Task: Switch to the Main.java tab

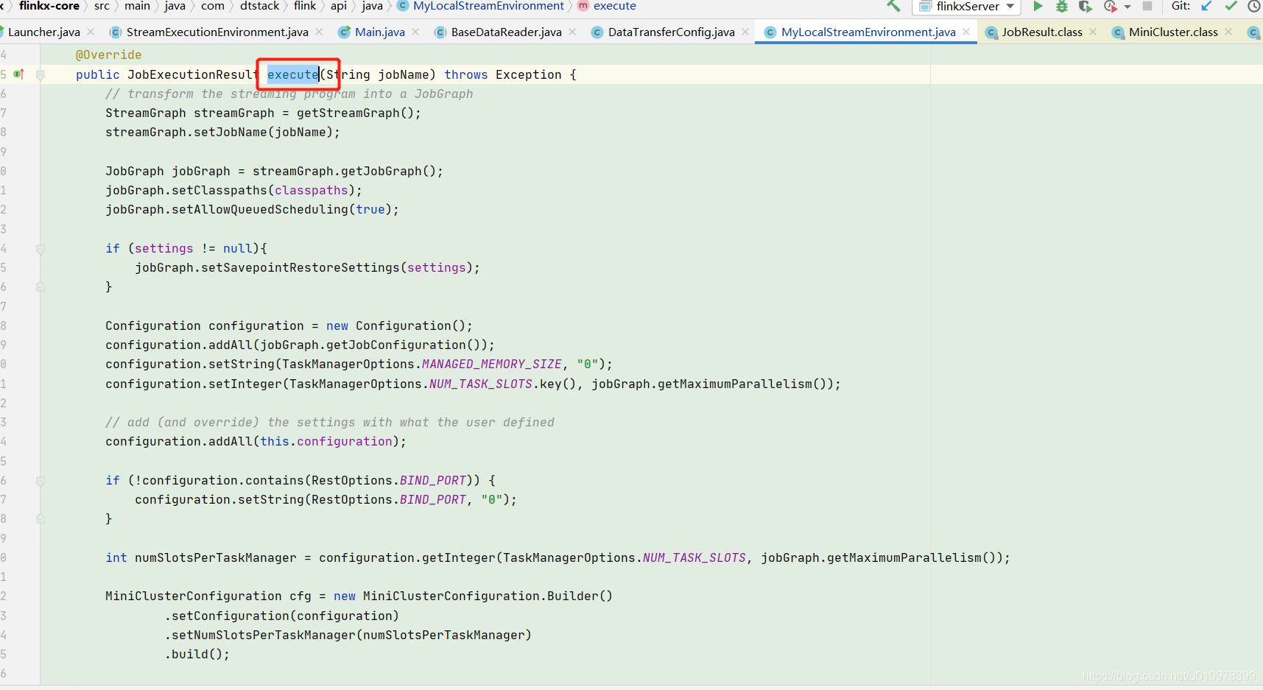Action: pos(379,32)
